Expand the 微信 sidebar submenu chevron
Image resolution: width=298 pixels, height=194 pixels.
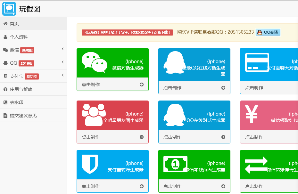pyautogui.click(x=63, y=49)
